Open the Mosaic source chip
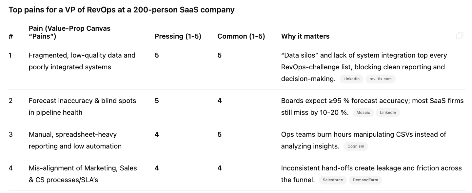 363,113
